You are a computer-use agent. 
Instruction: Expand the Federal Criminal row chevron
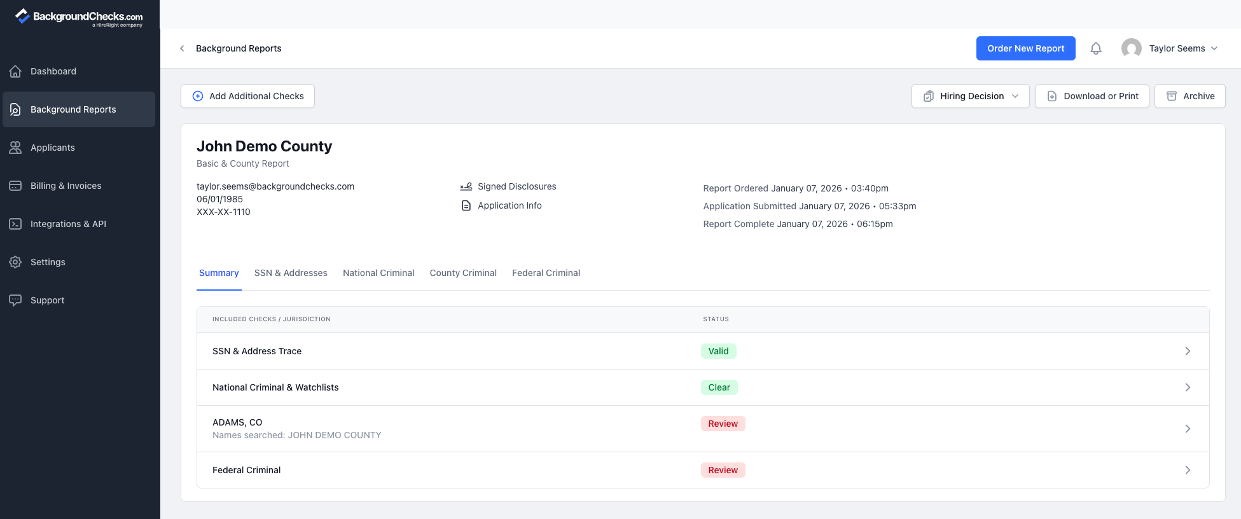[x=1187, y=470]
